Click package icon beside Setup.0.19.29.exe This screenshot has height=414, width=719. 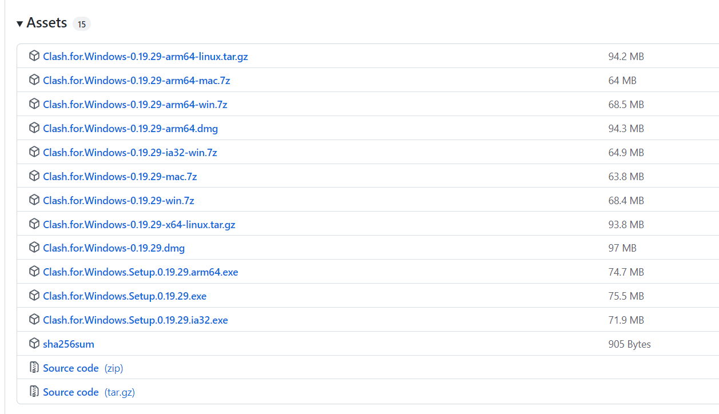tap(34, 296)
